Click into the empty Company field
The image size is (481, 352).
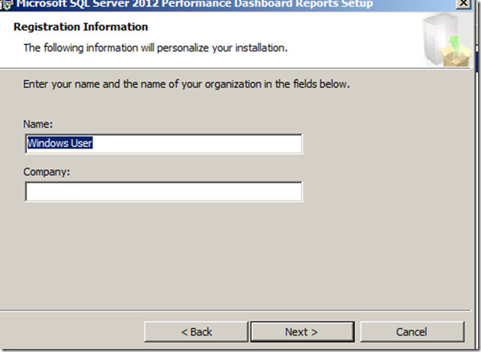pos(163,192)
